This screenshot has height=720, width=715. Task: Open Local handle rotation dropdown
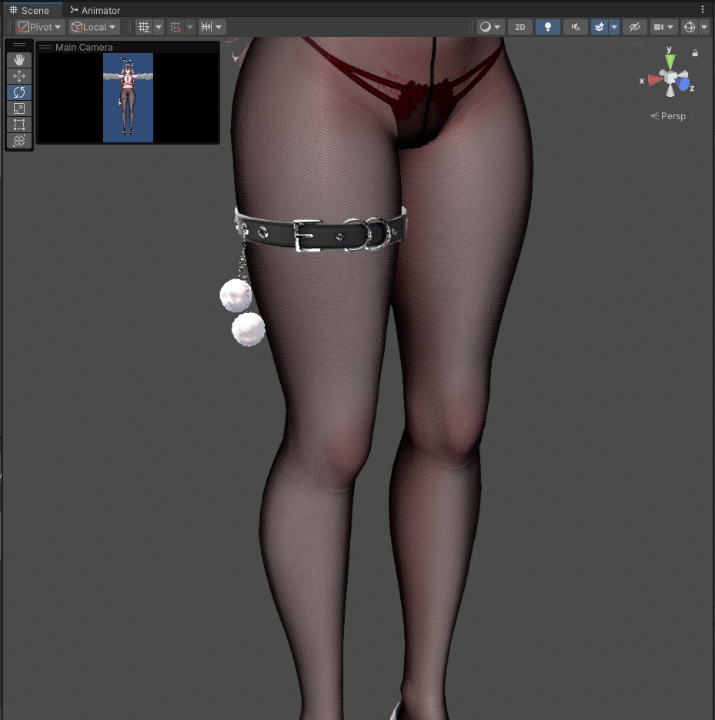(x=94, y=27)
